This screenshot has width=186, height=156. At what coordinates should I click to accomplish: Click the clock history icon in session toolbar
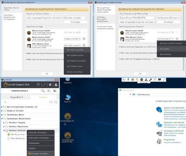[x=133, y=79]
